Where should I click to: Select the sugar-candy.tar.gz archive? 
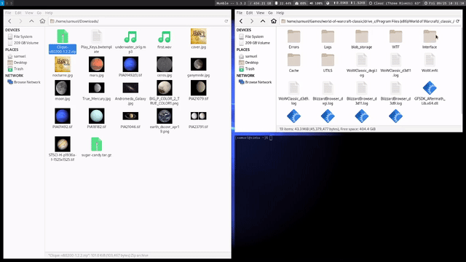click(x=96, y=147)
